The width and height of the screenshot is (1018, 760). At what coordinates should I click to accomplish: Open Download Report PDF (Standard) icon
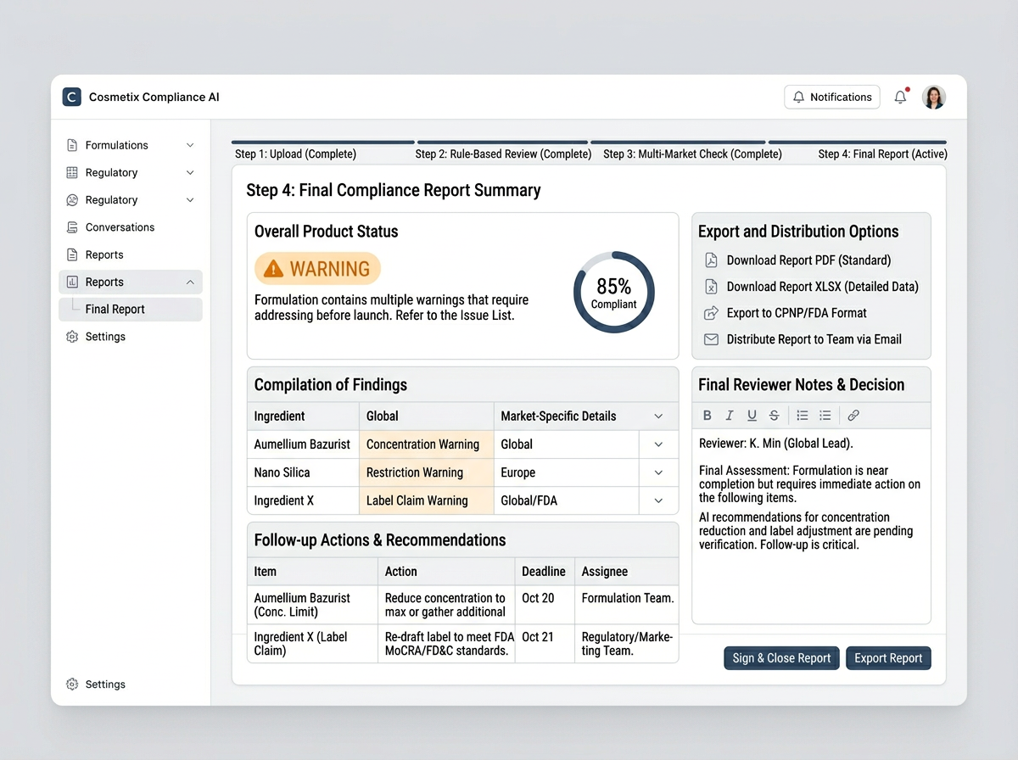point(711,260)
